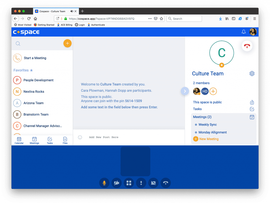Schedule a New Meeting
Image resolution: width=270 pixels, height=204 pixels.
tap(206, 139)
